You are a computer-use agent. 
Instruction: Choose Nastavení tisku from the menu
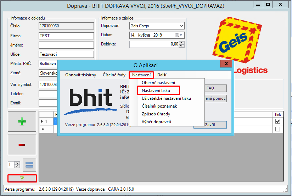pos(167,90)
